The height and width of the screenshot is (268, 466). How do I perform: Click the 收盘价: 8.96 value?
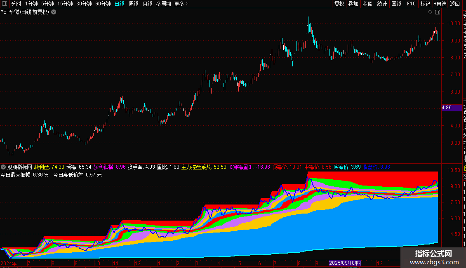(376, 167)
